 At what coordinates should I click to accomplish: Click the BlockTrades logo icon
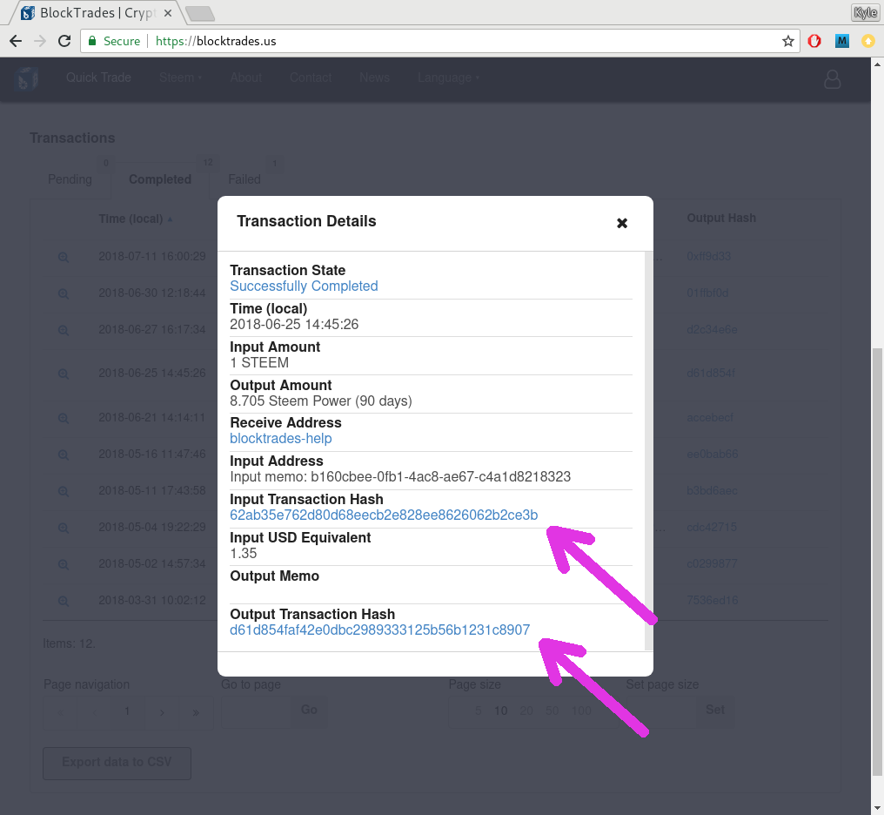point(26,78)
